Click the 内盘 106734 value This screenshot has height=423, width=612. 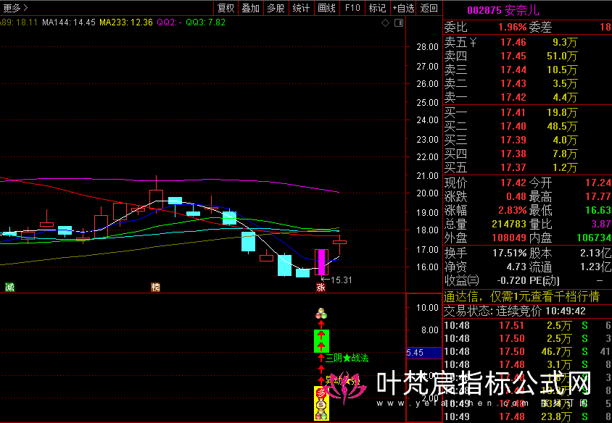594,238
